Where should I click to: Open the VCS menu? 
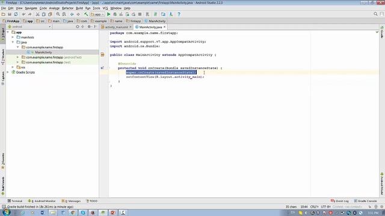(x=105, y=8)
